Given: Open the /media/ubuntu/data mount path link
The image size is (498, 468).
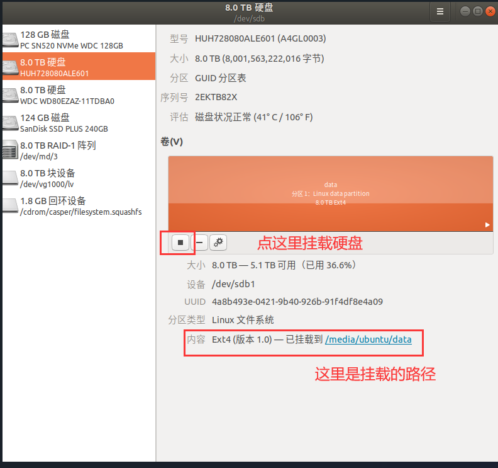Looking at the screenshot, I should [x=368, y=340].
